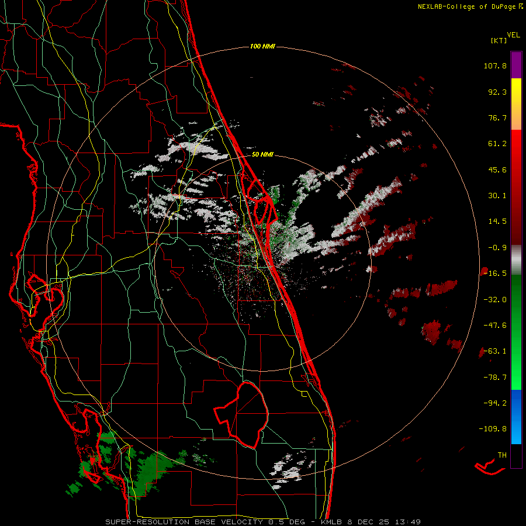Viewport: 526px width, 526px height.
Task: Click the 92.3 velocity scale value
Action: click(x=497, y=92)
